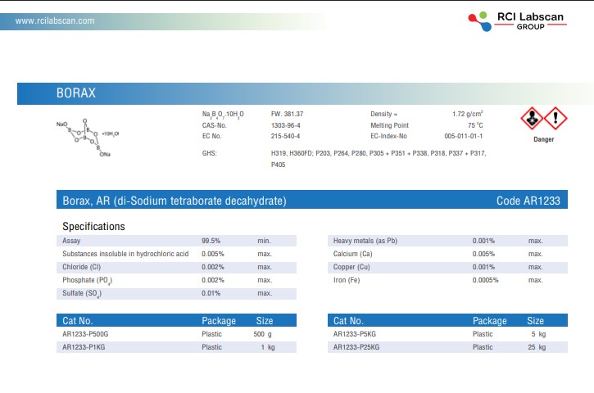
Task: Click the GHS health hazard pictogram
Action: [531, 120]
